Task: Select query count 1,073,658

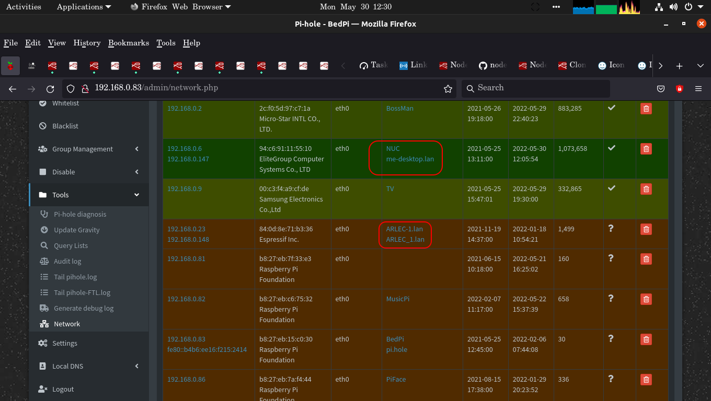Action: 572,149
